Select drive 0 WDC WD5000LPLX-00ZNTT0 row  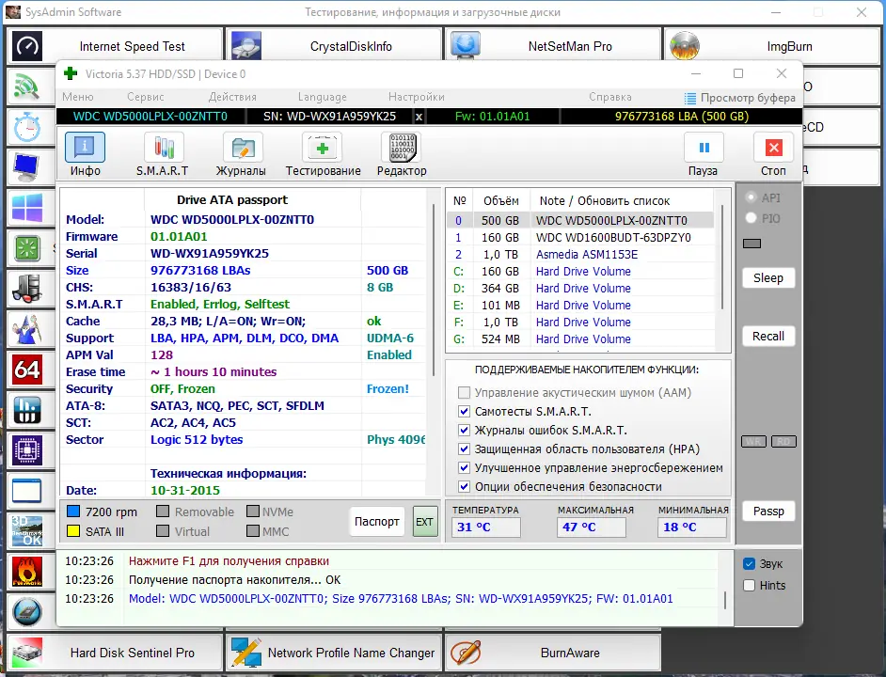coord(579,220)
